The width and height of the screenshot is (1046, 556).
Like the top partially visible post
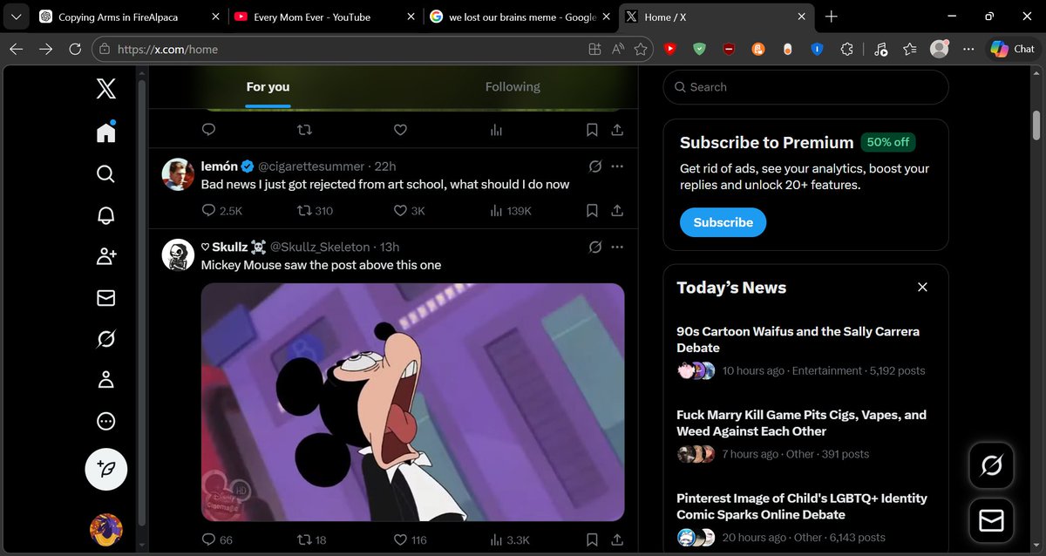400,130
